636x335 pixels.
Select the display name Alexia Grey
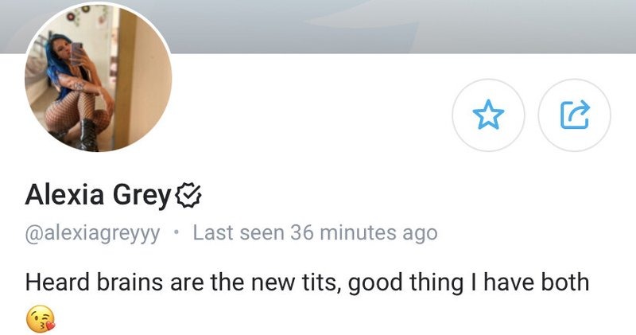[98, 195]
